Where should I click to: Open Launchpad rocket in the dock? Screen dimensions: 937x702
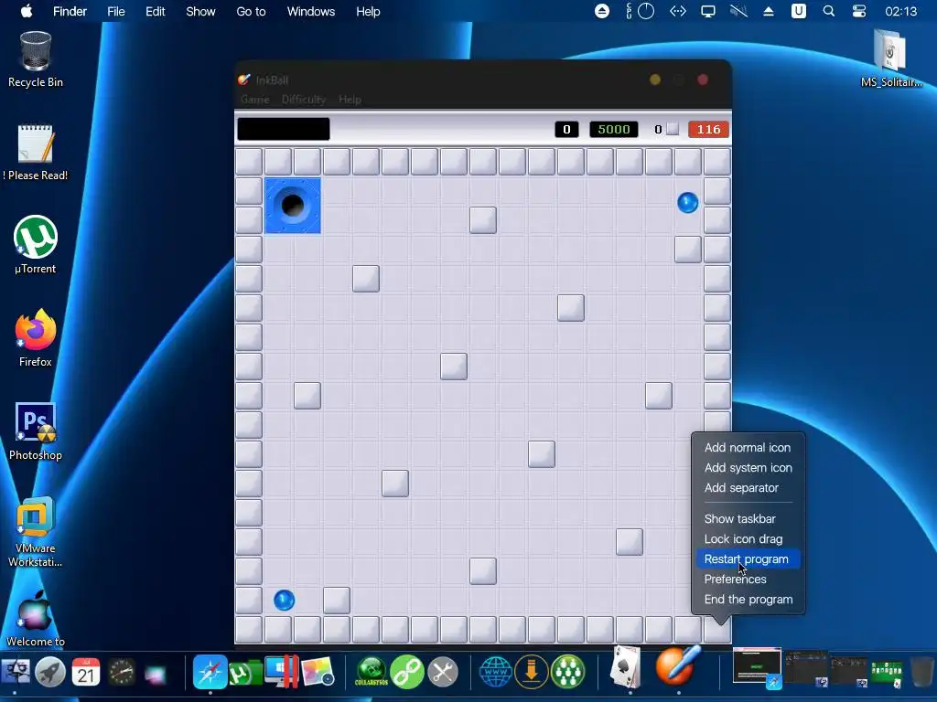[x=50, y=673]
